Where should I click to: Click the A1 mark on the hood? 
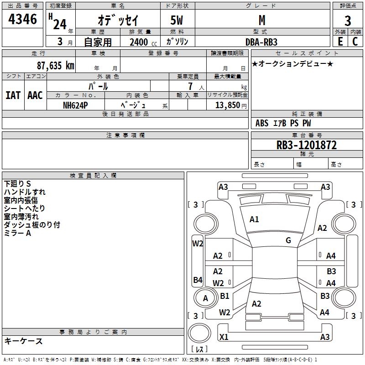(x=254, y=219)
